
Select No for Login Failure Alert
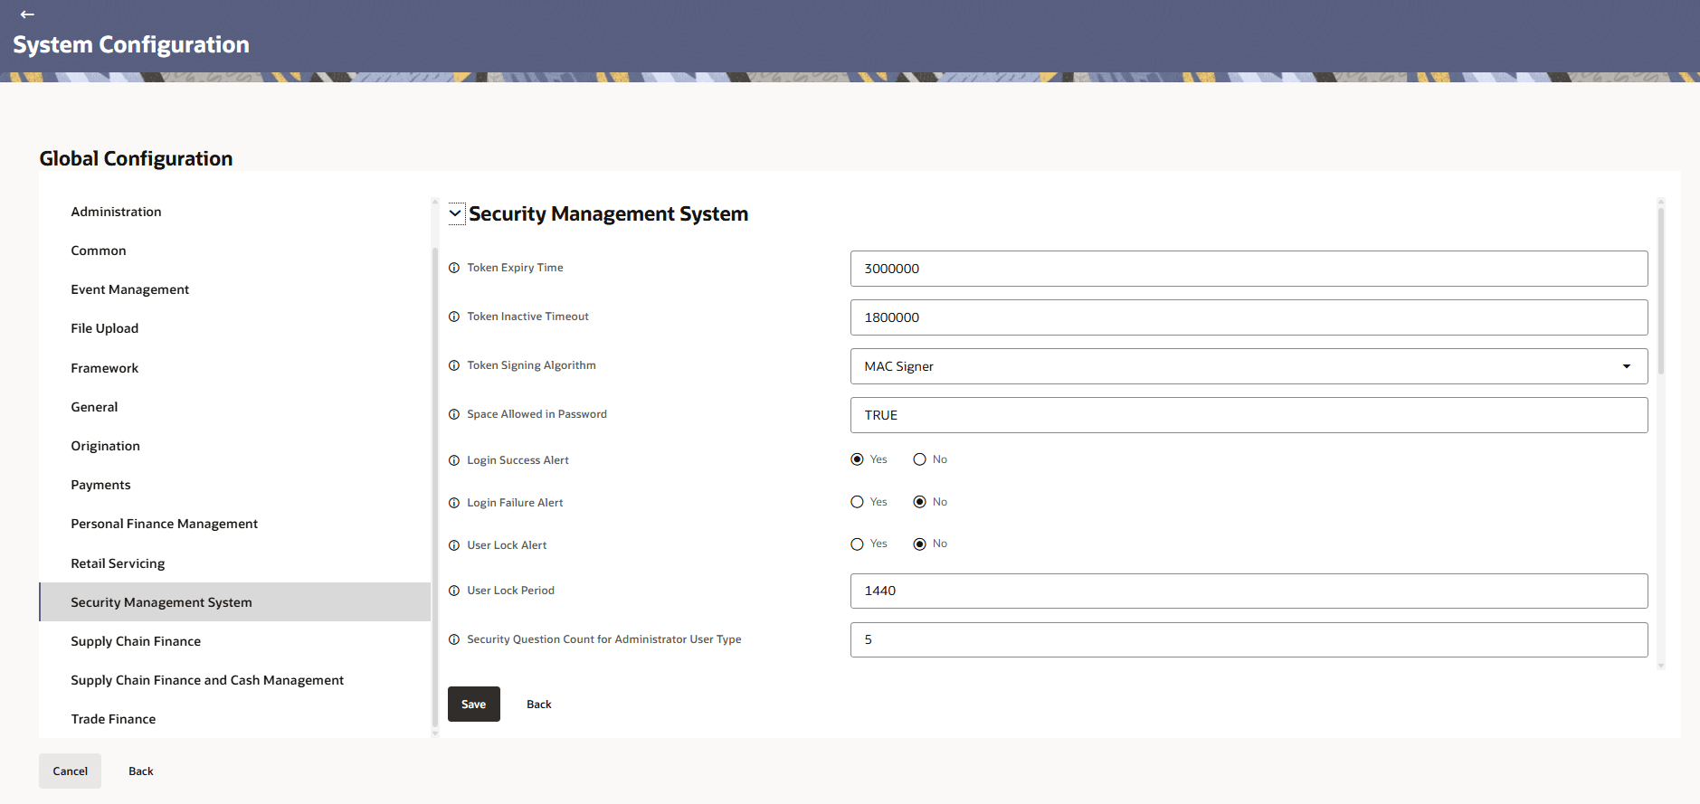pos(919,502)
